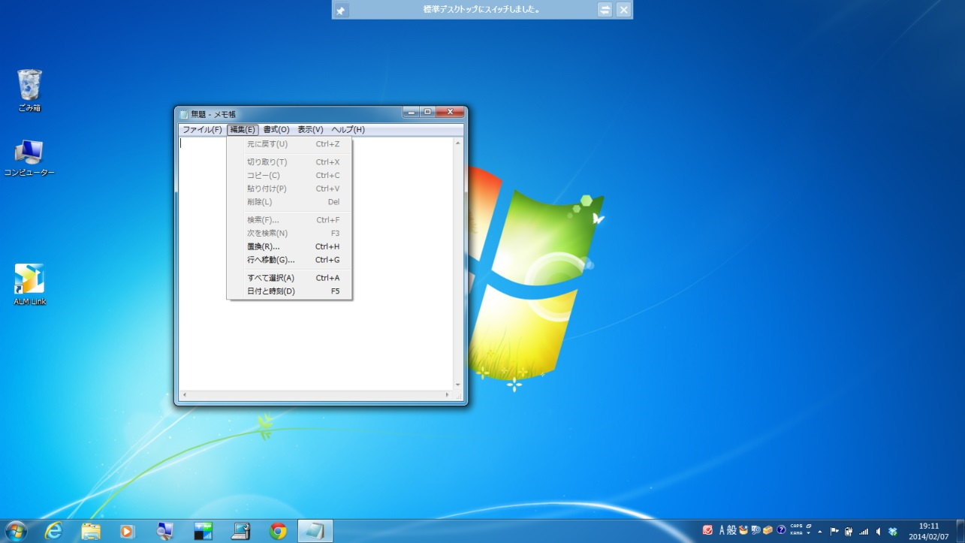
Task: Click the greyed 削除(L) menu entry
Action: pos(290,202)
